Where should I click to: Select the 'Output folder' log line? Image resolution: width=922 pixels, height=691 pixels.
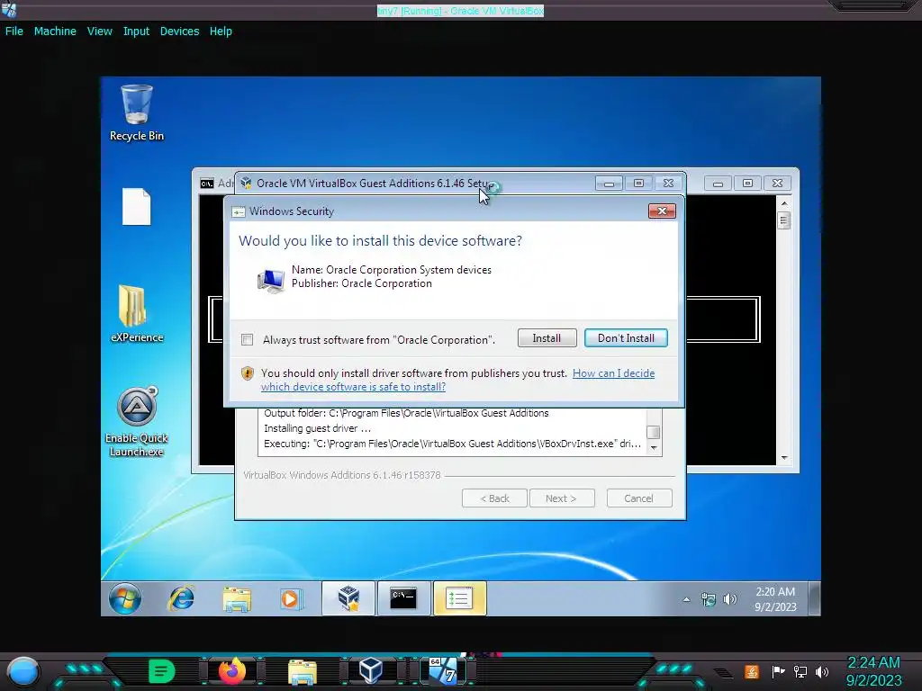[406, 413]
